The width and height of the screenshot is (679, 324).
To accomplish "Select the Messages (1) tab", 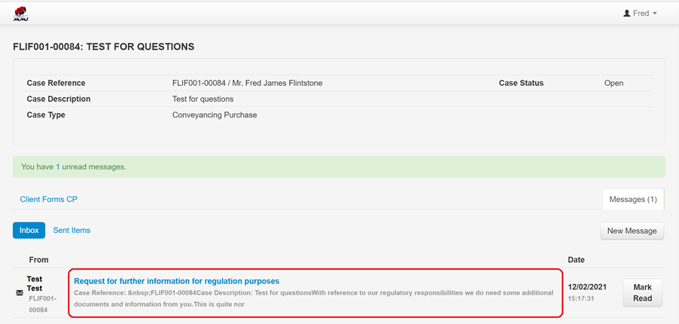I will (632, 200).
